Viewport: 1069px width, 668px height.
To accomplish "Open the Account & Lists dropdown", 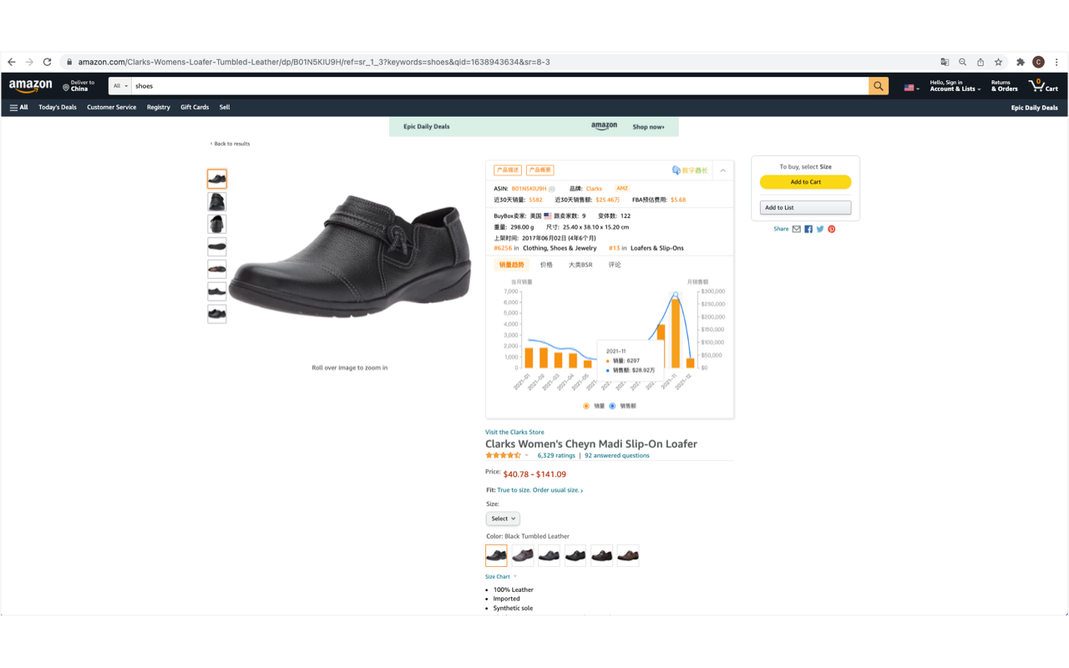I will click(x=955, y=86).
